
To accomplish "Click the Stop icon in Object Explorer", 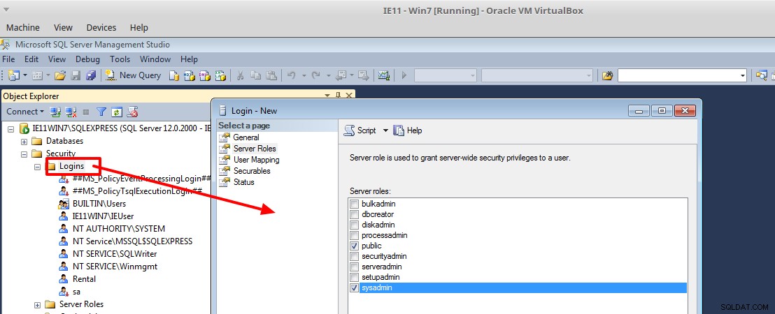I will tap(86, 112).
